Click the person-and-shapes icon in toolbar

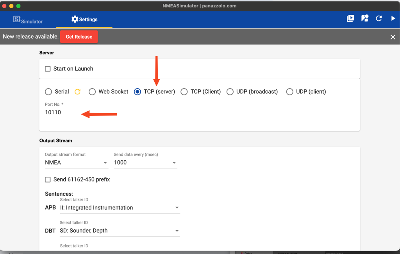tap(365, 18)
